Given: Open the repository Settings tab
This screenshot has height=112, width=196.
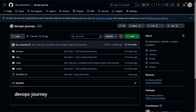Looking at the screenshot, I should point(131,11).
